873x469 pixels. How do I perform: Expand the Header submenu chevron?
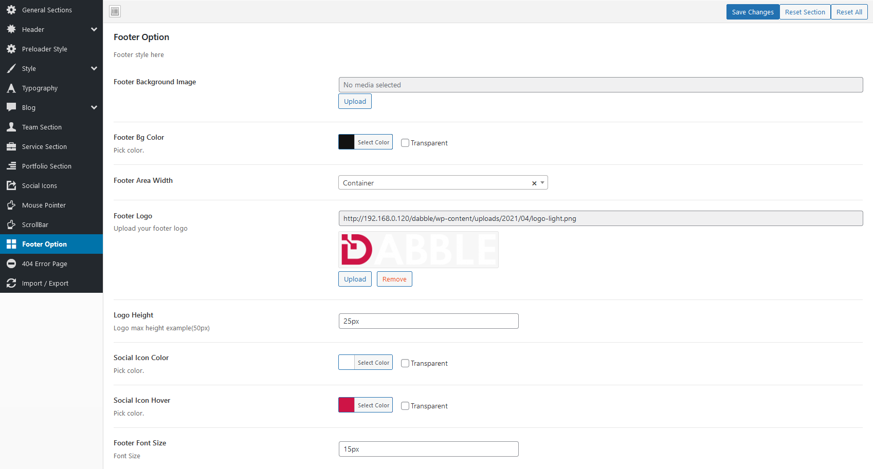(x=94, y=29)
